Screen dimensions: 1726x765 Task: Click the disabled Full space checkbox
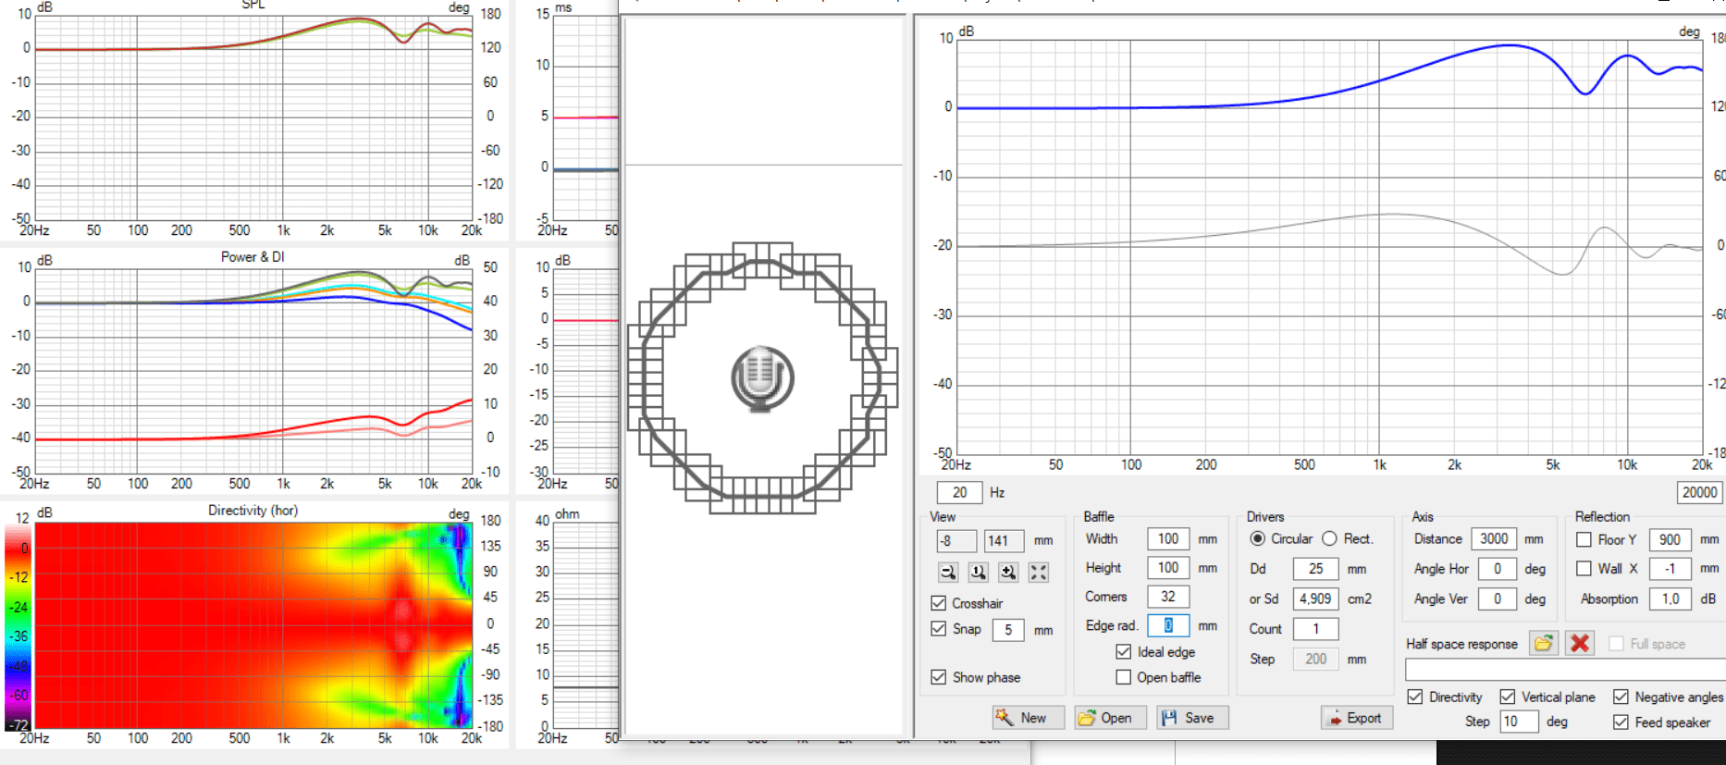[x=1616, y=644]
